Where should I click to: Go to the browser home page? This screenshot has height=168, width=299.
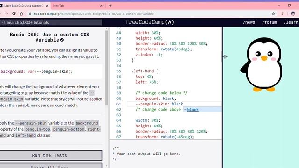click(21, 14)
